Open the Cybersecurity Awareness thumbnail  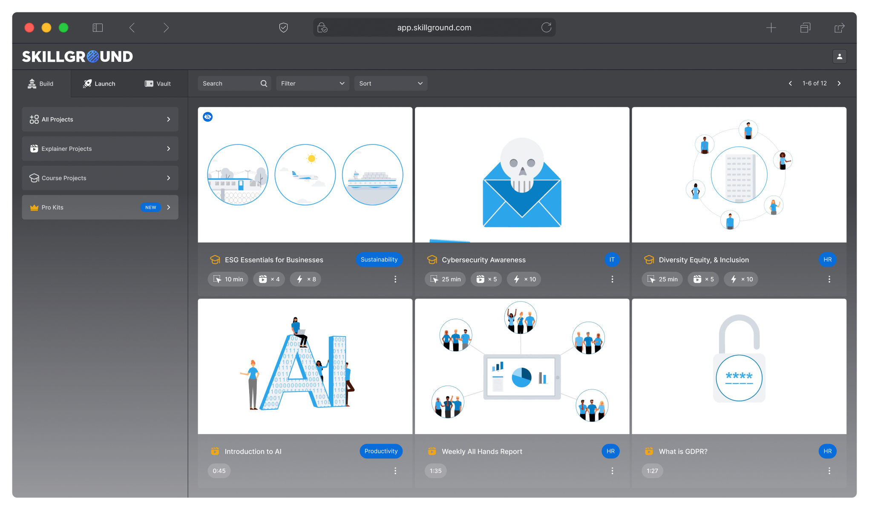pos(522,175)
